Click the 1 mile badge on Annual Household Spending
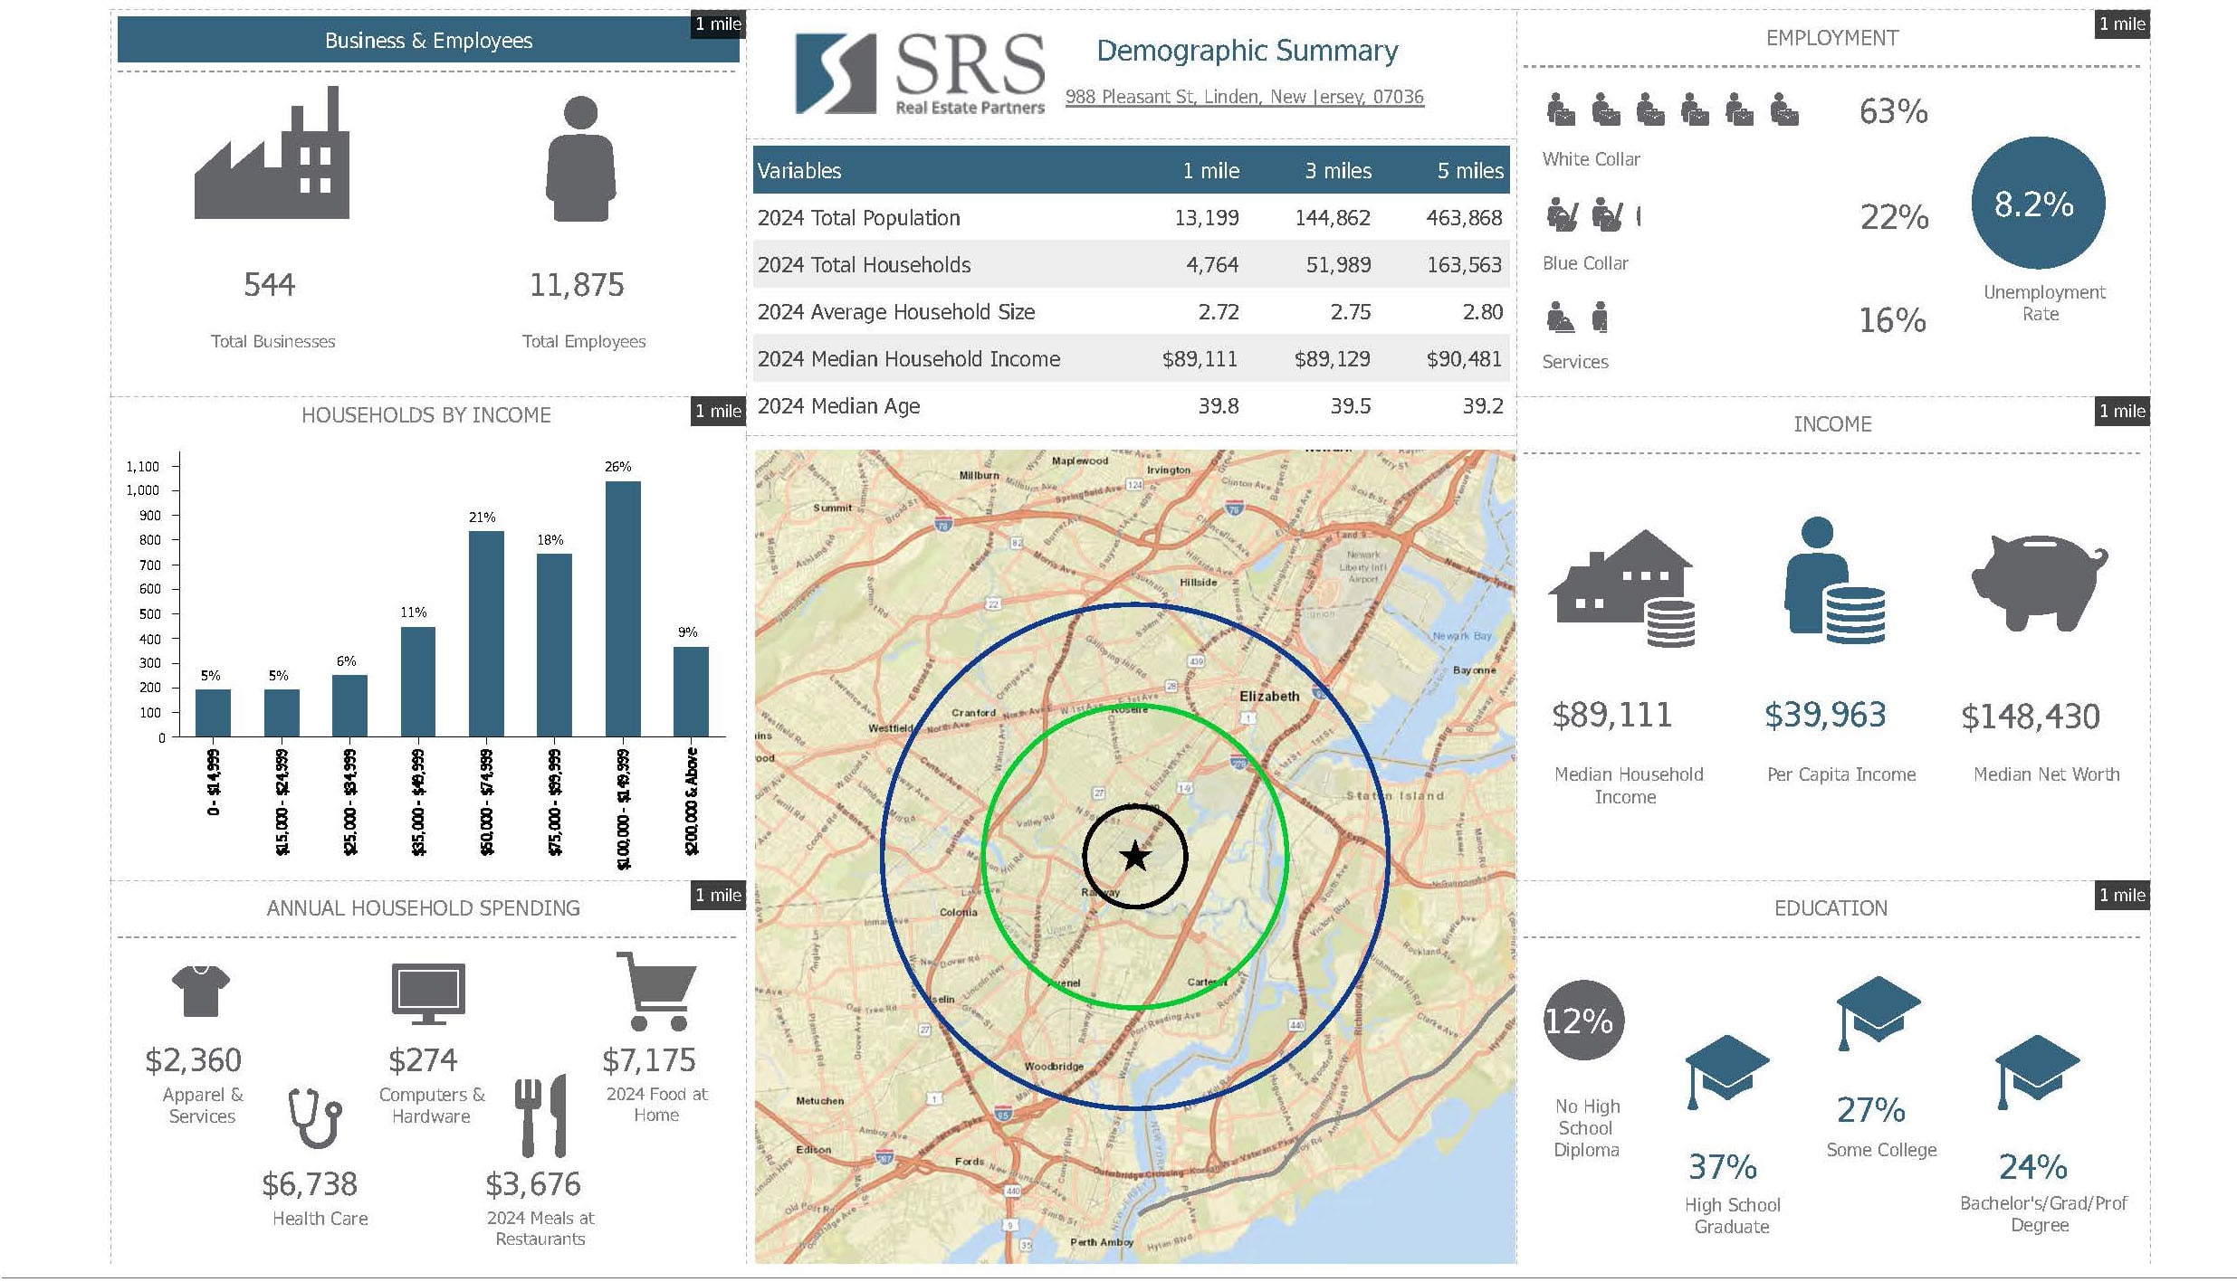The image size is (2237, 1282). pos(718,895)
